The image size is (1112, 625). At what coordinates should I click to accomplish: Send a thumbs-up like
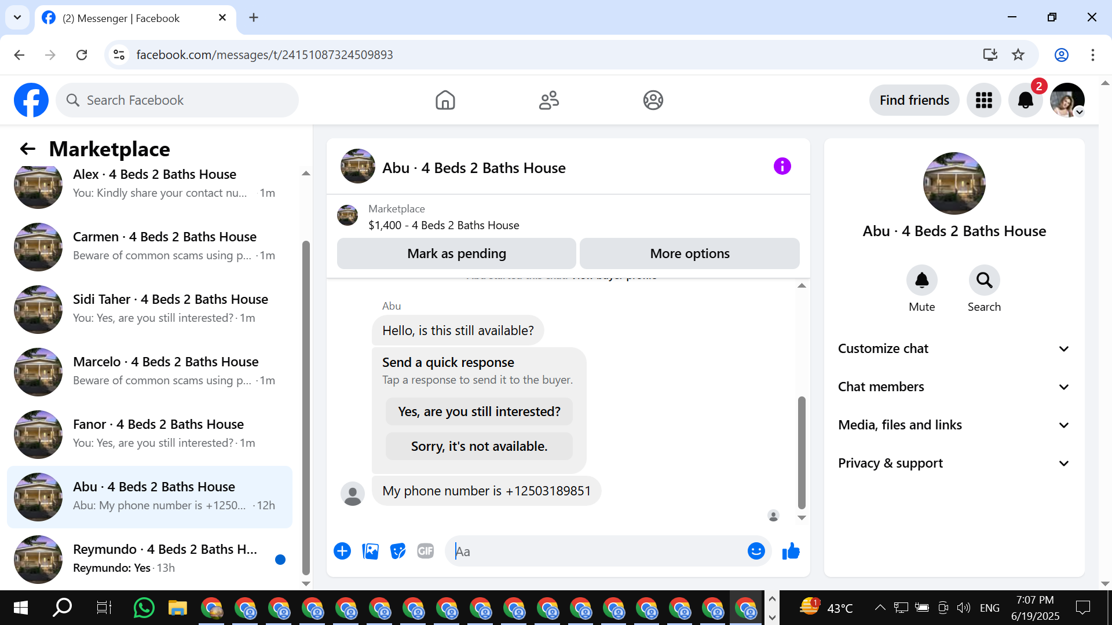click(791, 551)
